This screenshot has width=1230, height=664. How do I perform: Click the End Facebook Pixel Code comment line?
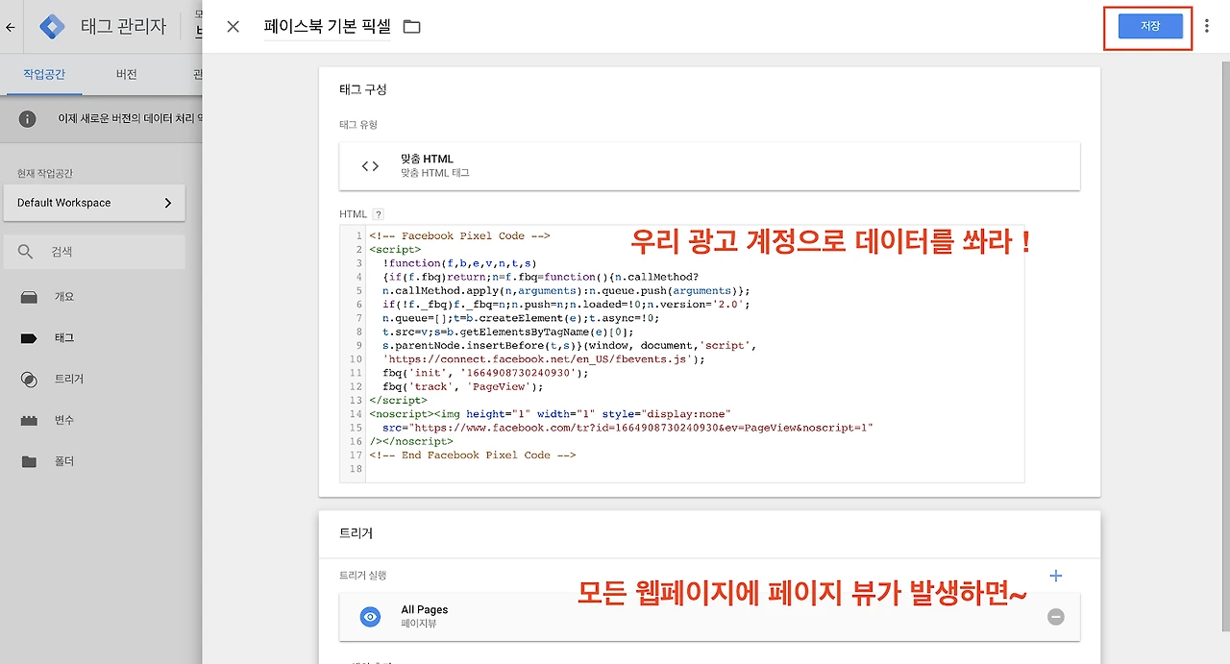[472, 455]
